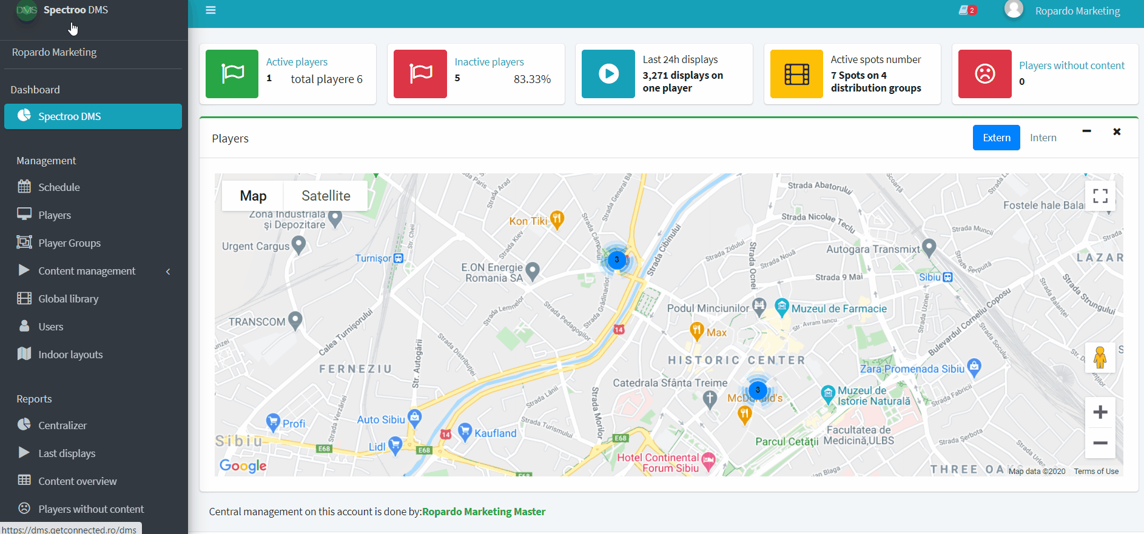Select the Satellite view type
Viewport: 1144px width, 534px height.
(326, 196)
